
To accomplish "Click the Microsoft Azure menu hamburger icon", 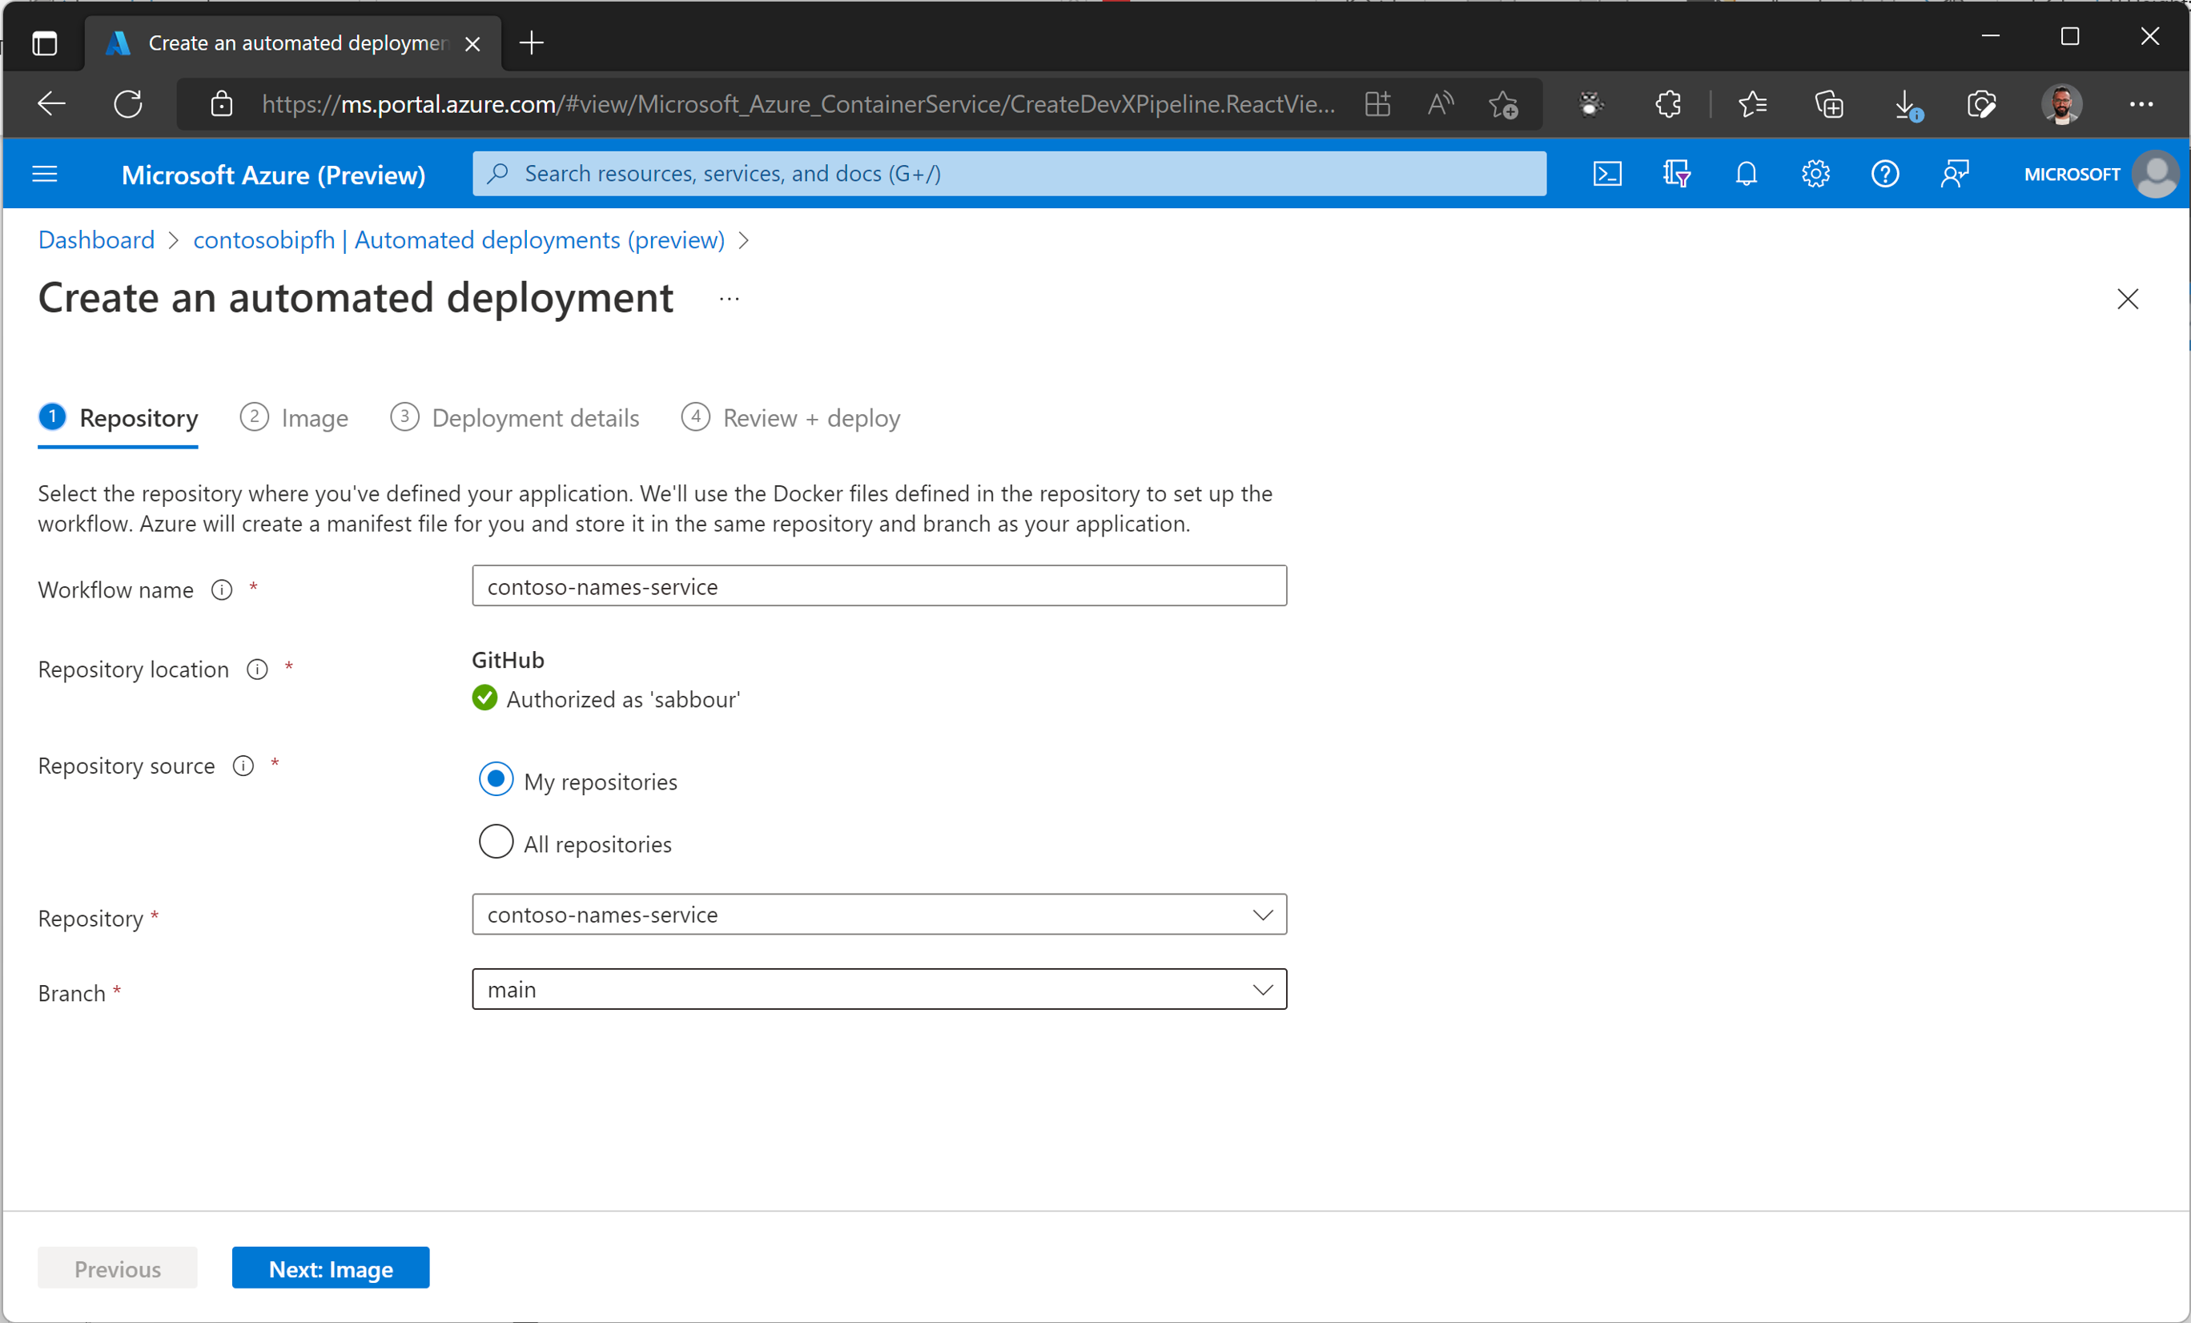I will pyautogui.click(x=46, y=172).
